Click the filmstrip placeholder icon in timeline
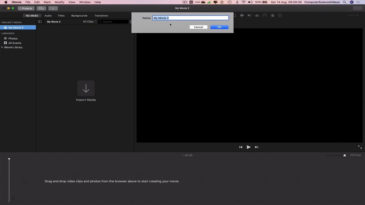The image size is (365, 205). [x=25, y=181]
